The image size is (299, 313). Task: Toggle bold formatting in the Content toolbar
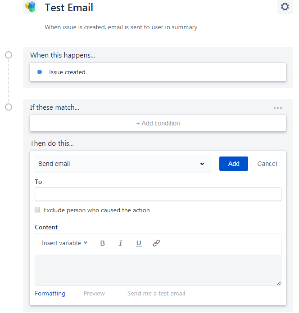[x=102, y=243]
